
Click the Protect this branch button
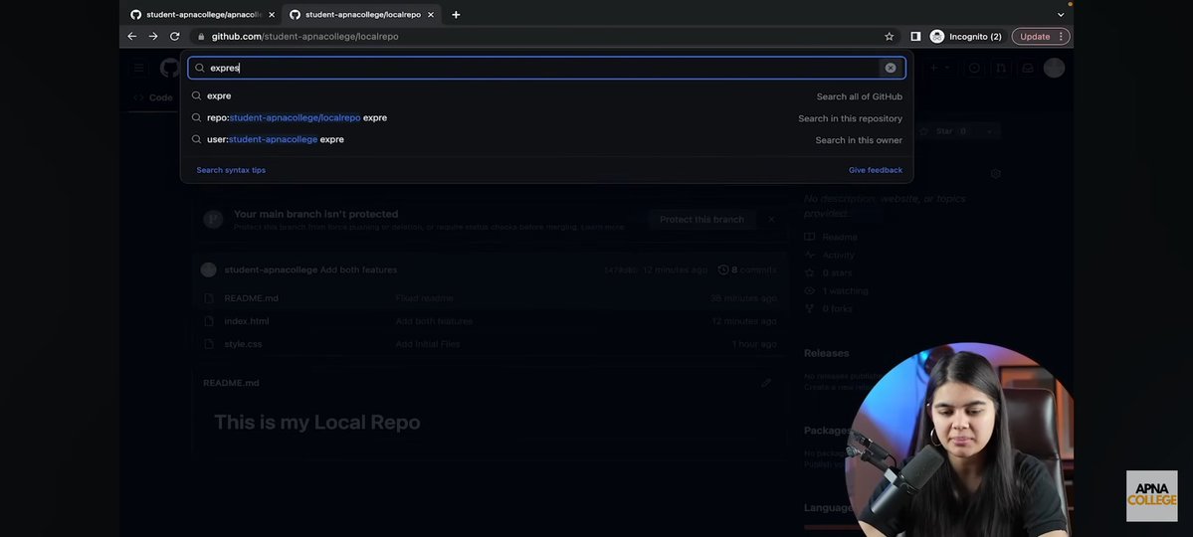click(x=701, y=219)
